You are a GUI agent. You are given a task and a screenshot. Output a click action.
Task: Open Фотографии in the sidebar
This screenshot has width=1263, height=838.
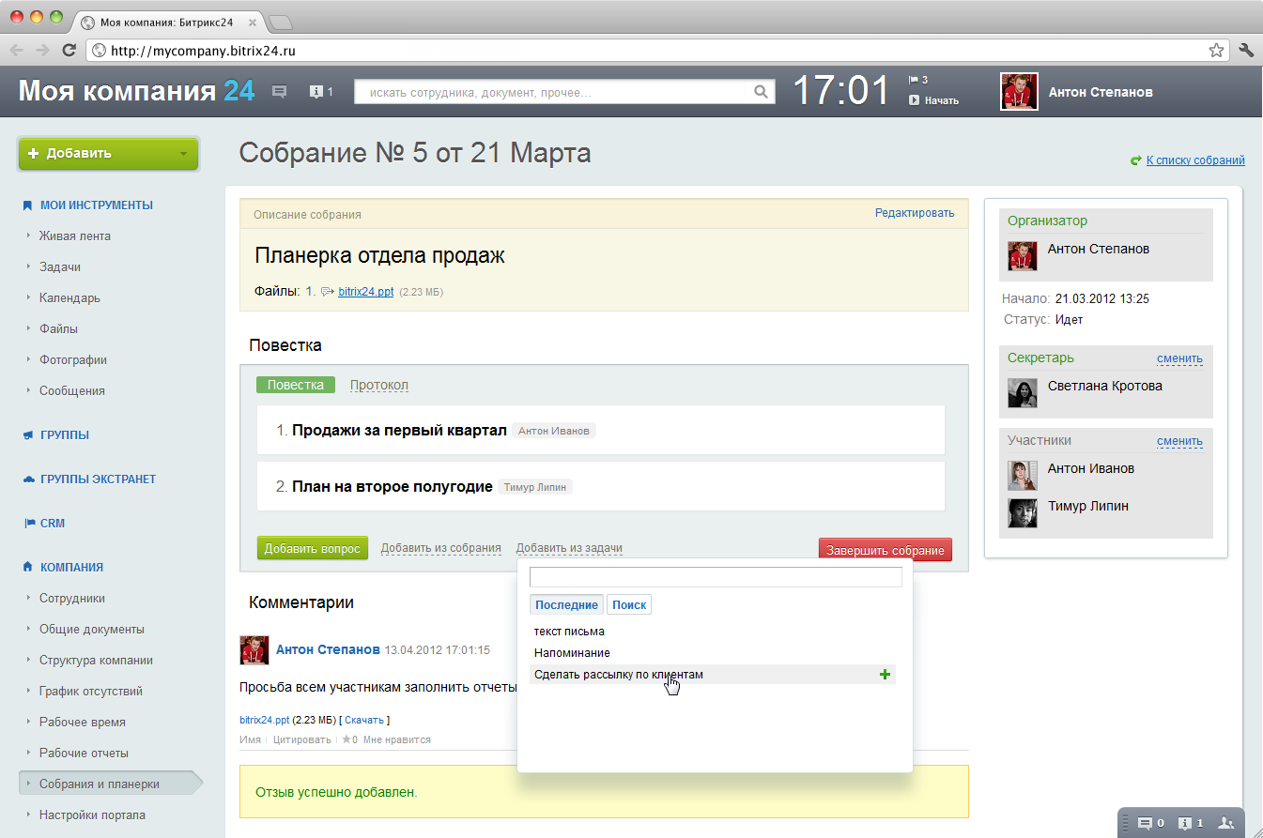(x=73, y=360)
